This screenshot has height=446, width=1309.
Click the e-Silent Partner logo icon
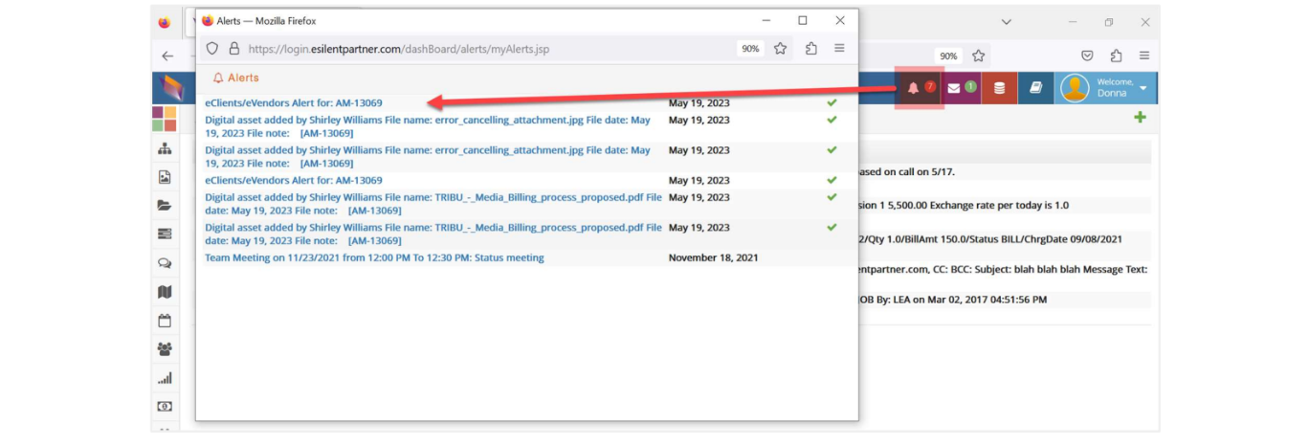pos(172,88)
